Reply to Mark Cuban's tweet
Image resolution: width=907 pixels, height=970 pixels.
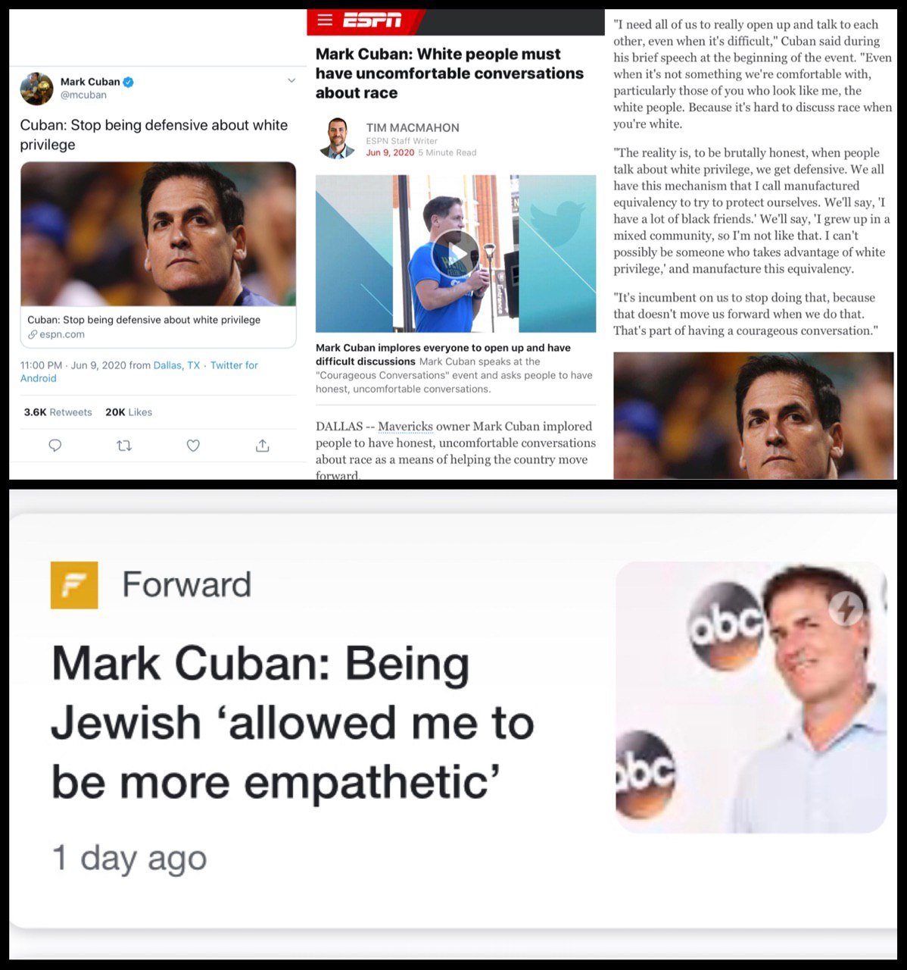point(55,446)
